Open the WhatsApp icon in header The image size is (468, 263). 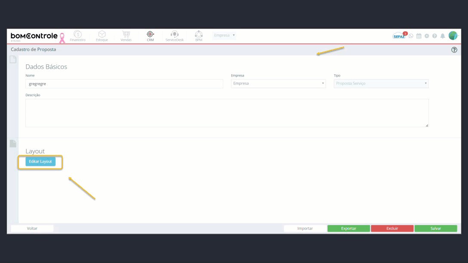411,36
